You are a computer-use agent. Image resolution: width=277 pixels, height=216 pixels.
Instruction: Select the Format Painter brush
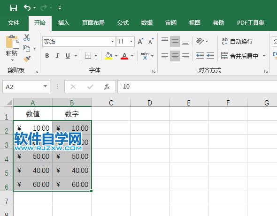[27, 59]
